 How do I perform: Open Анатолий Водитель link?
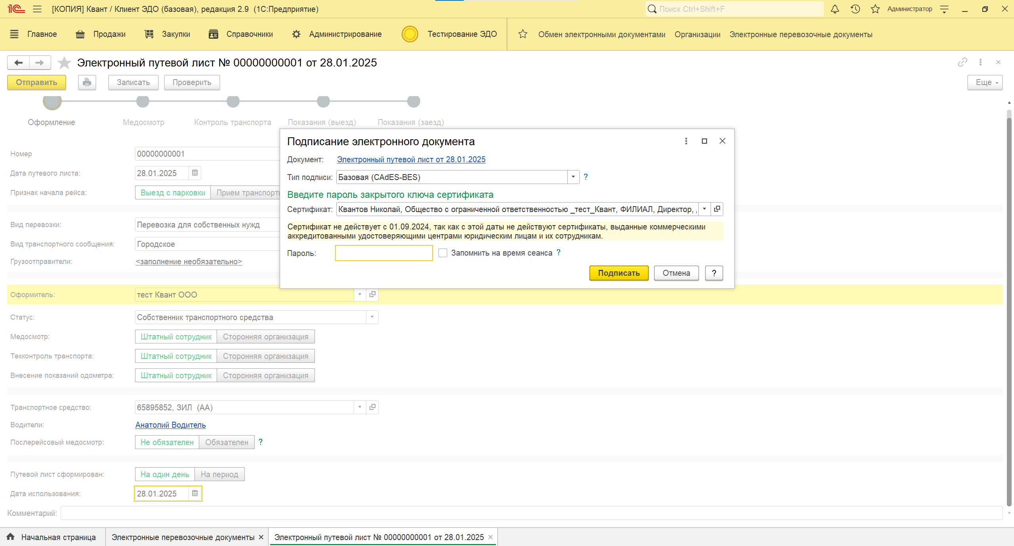pyautogui.click(x=170, y=425)
